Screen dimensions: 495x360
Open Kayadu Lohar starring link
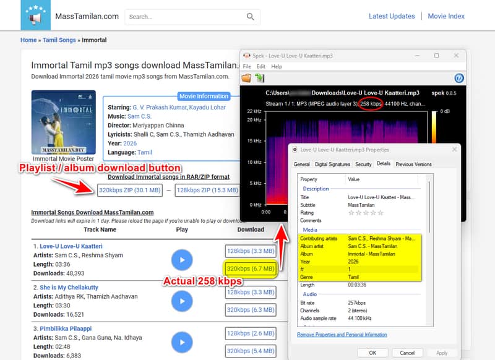point(207,107)
